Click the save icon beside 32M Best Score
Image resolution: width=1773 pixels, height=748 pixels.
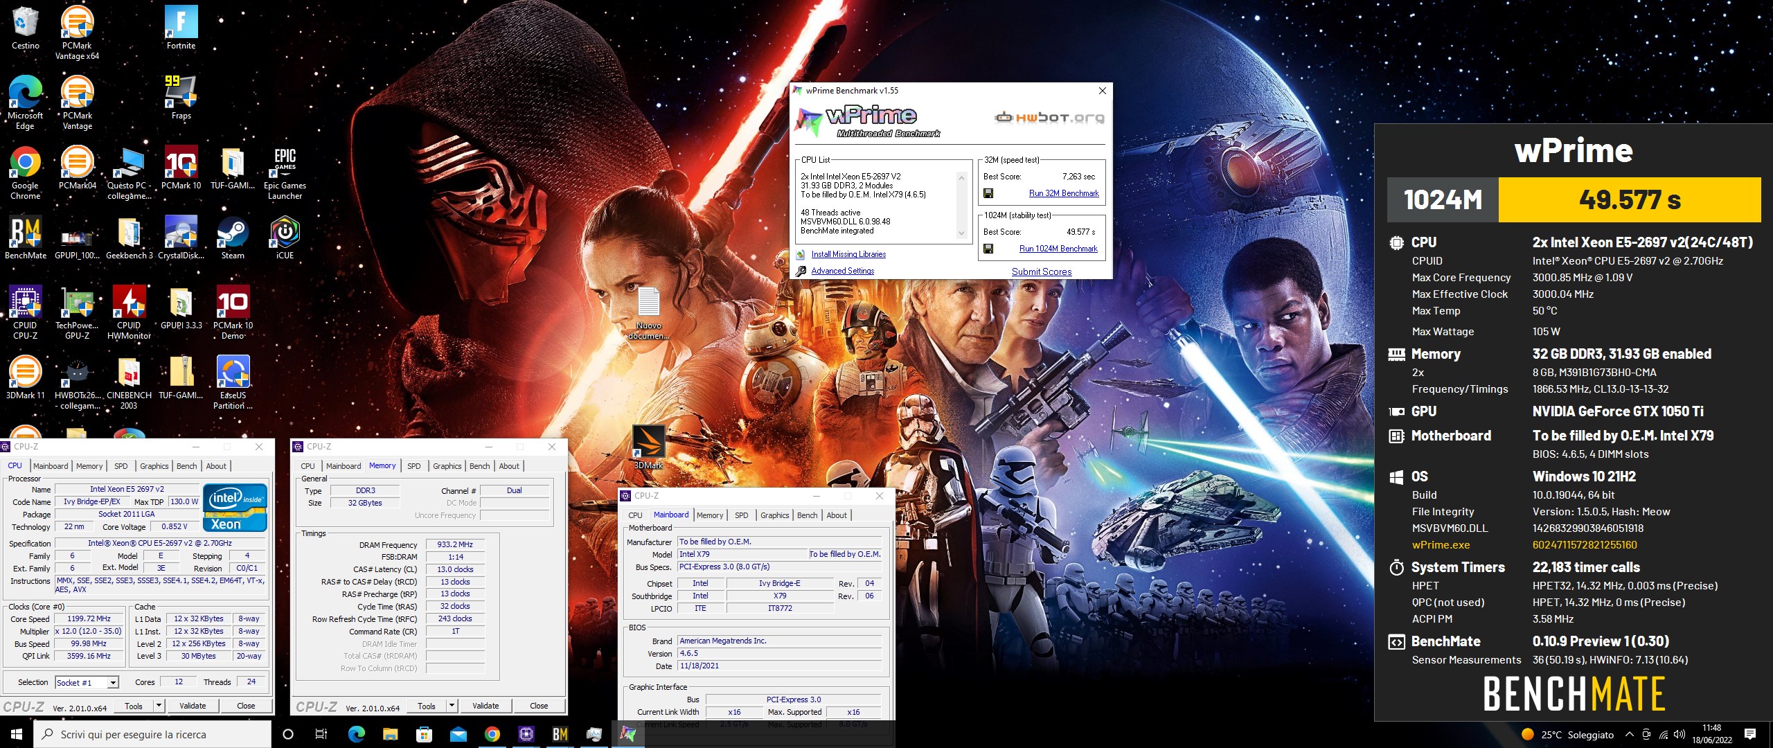point(988,193)
